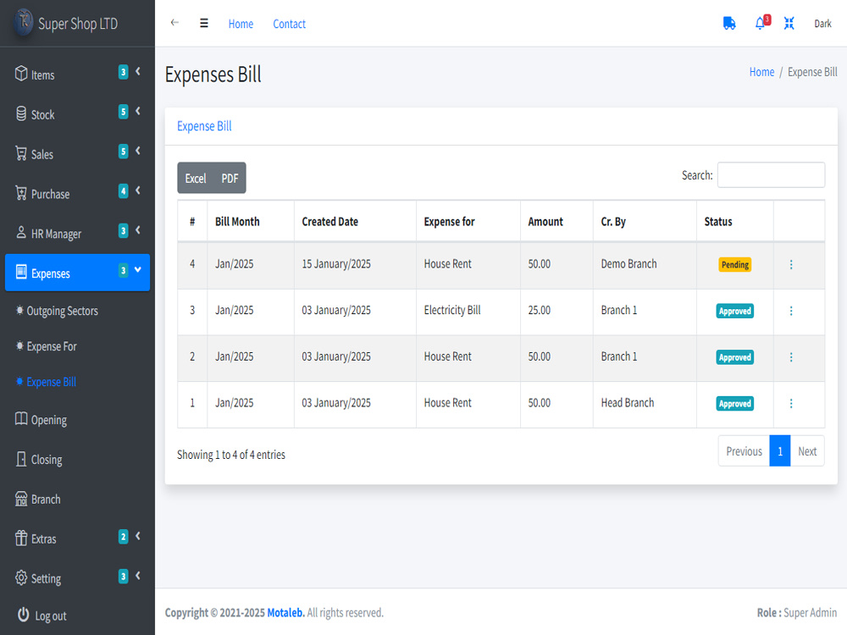Select pagination page 1
The height and width of the screenshot is (635, 847).
[780, 451]
